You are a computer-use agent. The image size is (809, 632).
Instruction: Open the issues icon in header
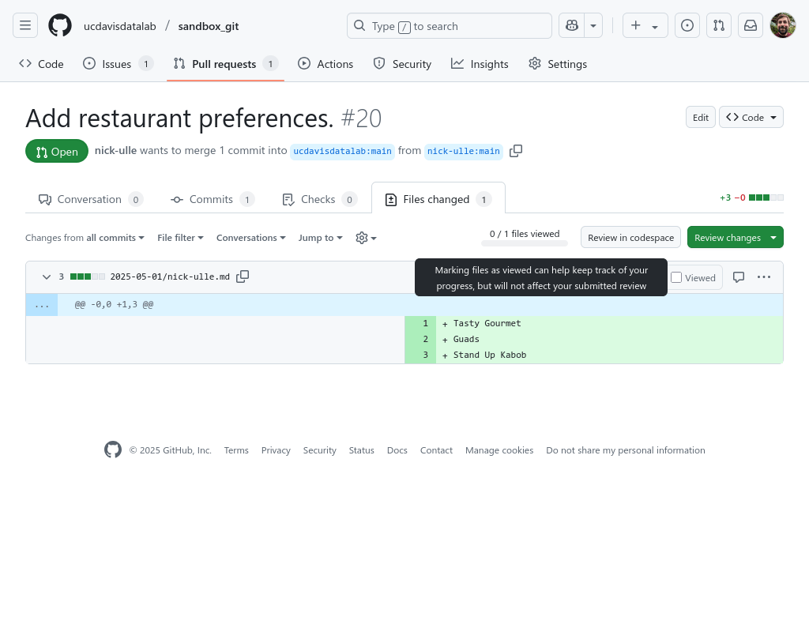click(687, 26)
